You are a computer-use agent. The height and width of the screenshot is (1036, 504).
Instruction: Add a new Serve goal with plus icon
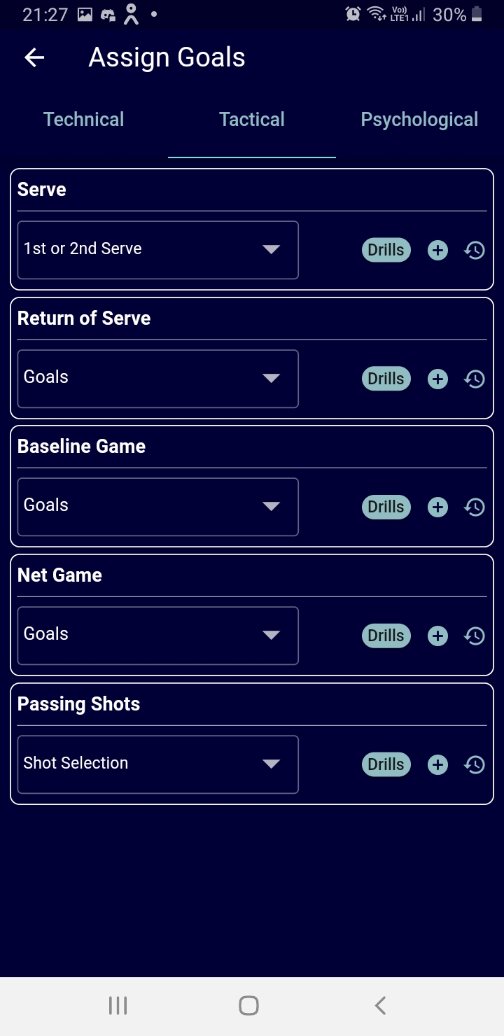[437, 250]
